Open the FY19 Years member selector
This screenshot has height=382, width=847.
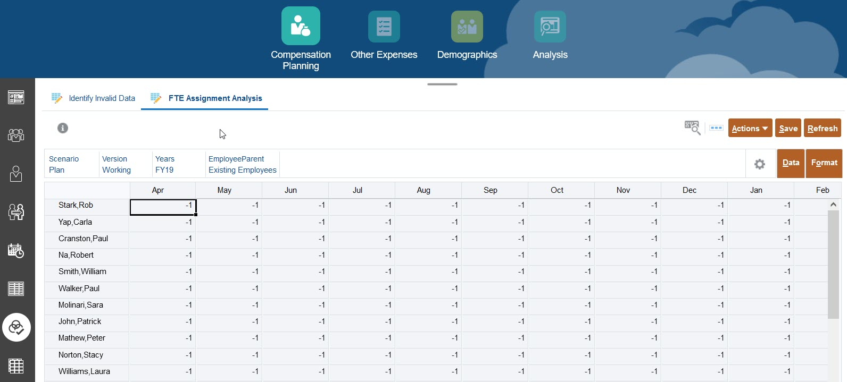pyautogui.click(x=164, y=170)
